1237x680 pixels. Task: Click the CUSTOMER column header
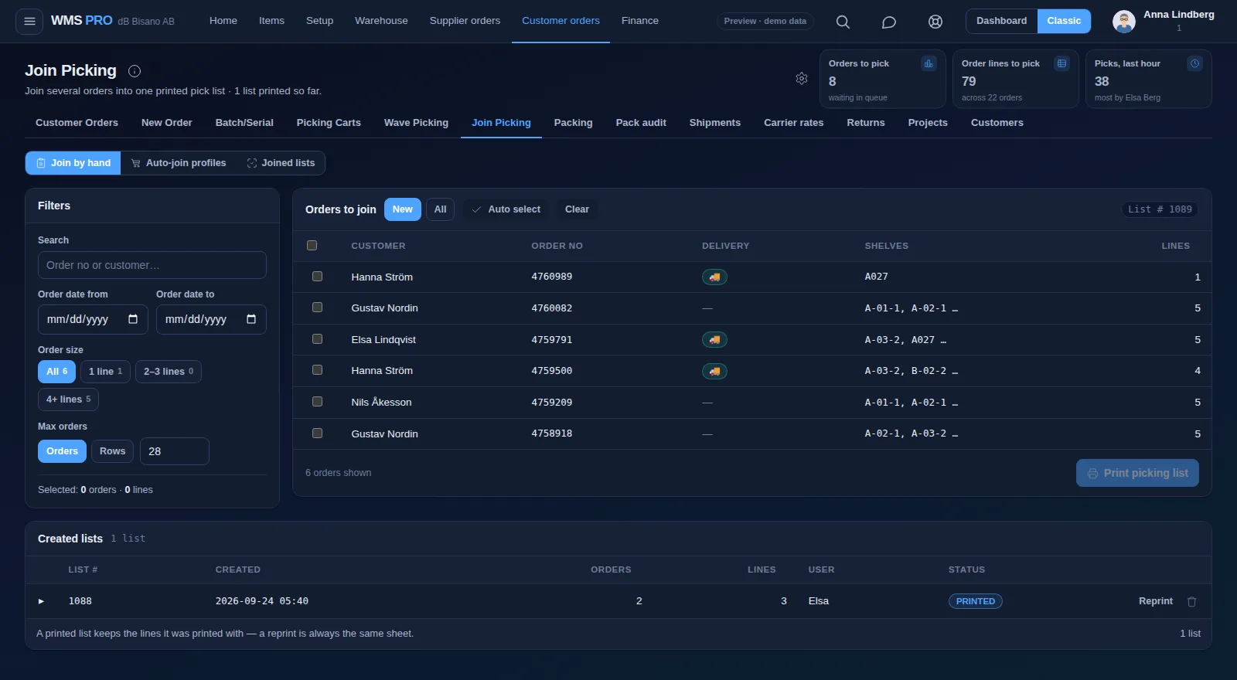pyautogui.click(x=378, y=246)
